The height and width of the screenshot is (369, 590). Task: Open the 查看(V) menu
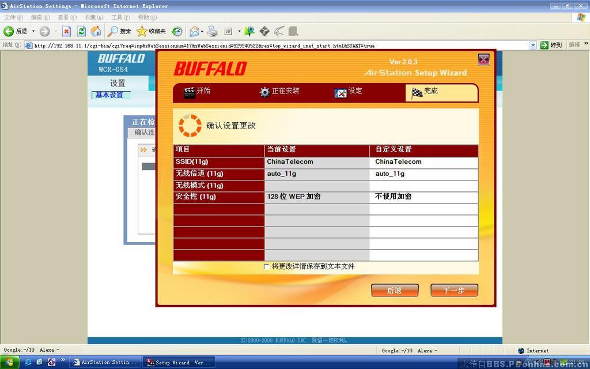(67, 17)
